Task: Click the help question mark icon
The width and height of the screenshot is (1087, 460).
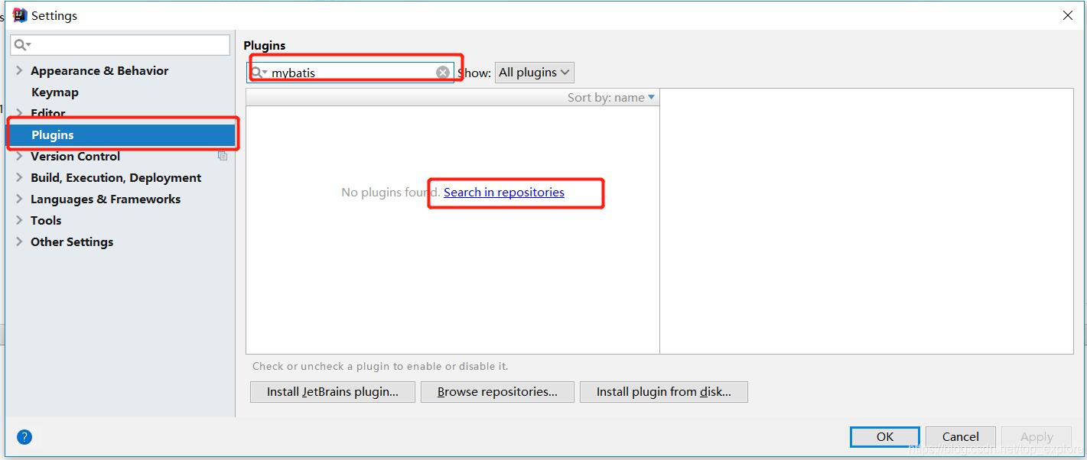Action: (x=24, y=437)
